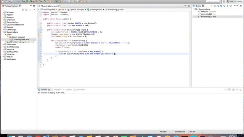244x137 pixels.
Task: Switch to the Problems tab
Action: click(x=58, y=90)
